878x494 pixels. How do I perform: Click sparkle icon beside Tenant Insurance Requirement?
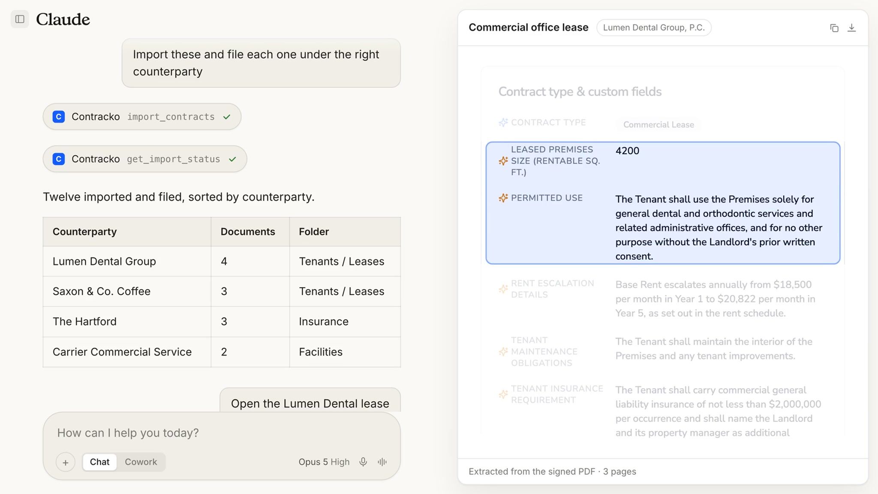503,395
